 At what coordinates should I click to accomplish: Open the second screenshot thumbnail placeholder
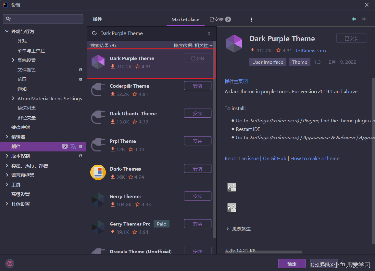point(232,208)
